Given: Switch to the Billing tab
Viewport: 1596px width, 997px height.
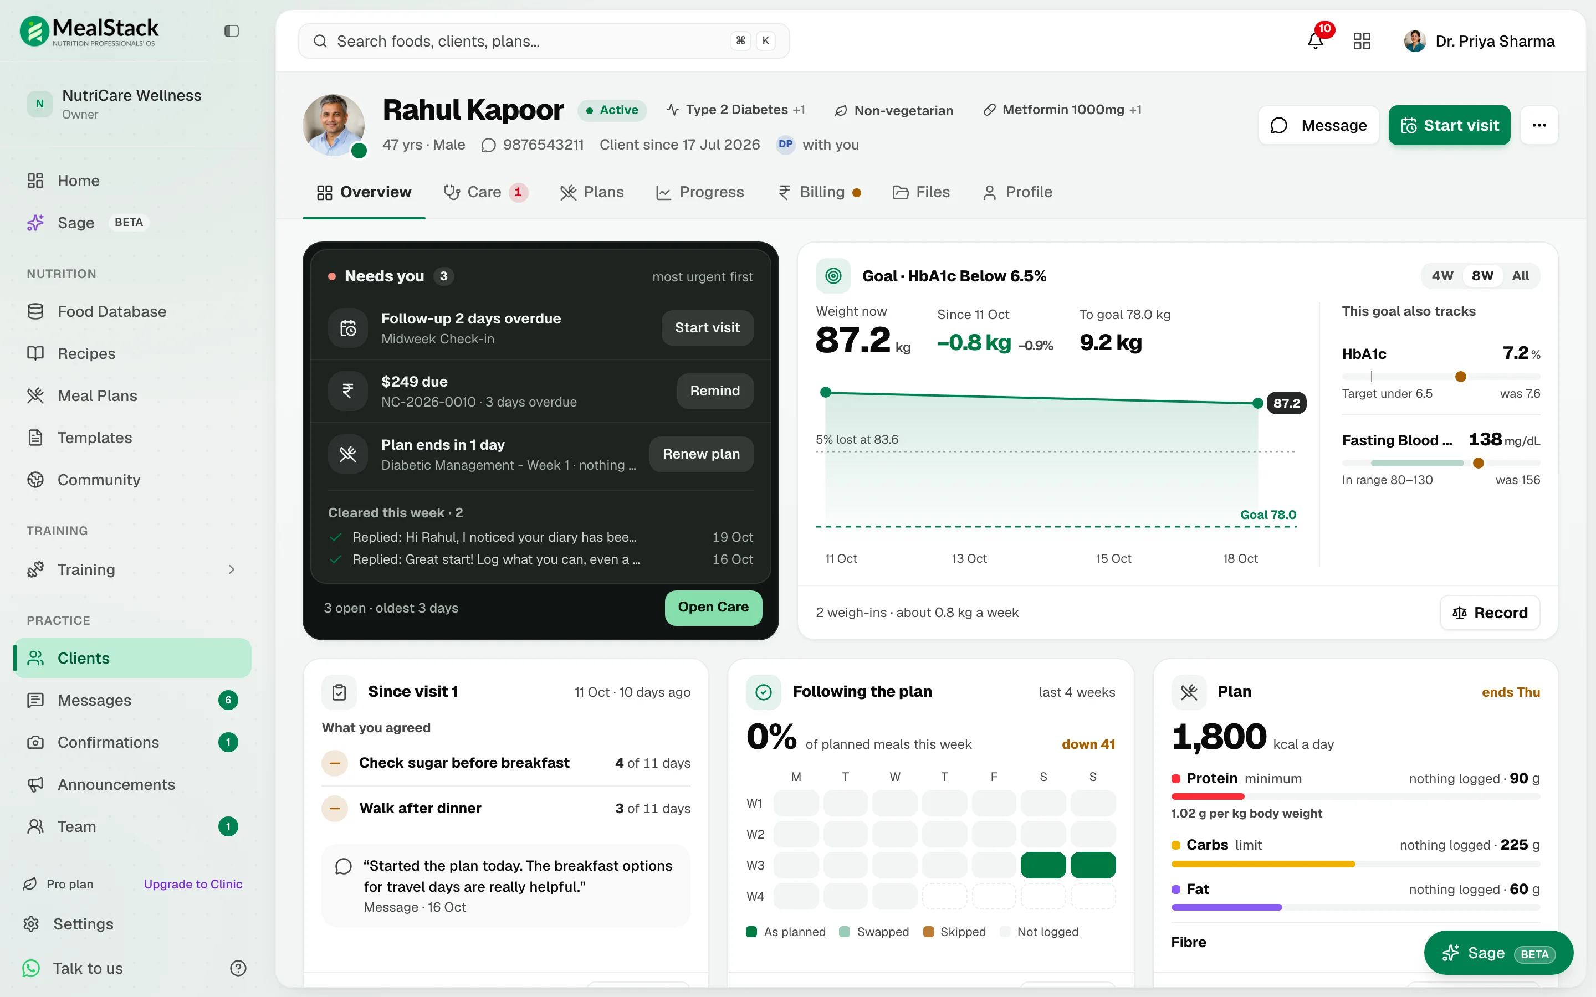Looking at the screenshot, I should 820,192.
